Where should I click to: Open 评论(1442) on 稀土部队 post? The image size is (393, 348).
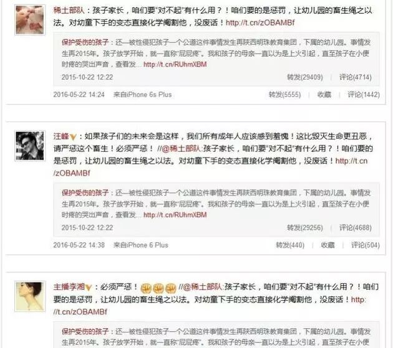point(364,95)
